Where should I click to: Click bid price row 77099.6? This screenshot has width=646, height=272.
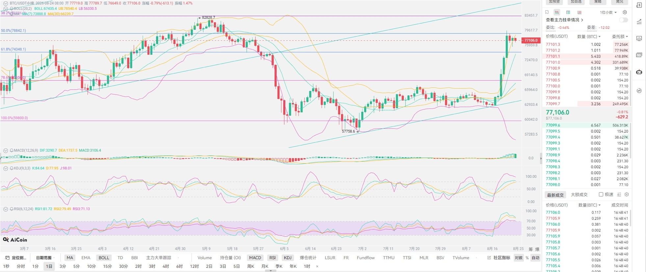tap(587, 125)
